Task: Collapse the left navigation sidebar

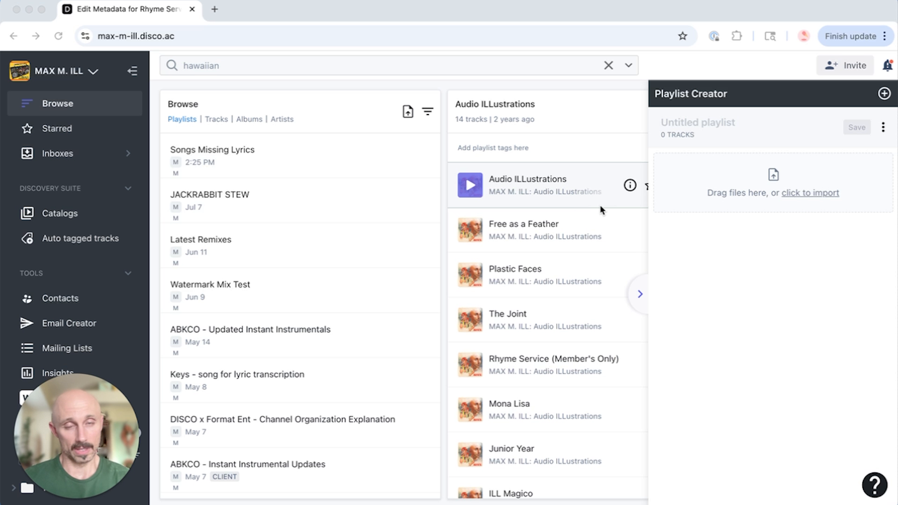Action: [132, 71]
